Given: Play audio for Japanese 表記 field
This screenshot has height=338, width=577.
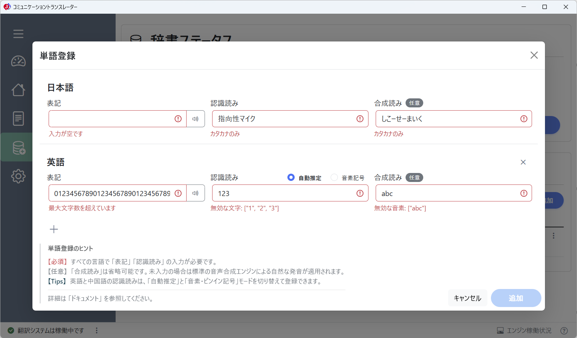Looking at the screenshot, I should [x=196, y=119].
